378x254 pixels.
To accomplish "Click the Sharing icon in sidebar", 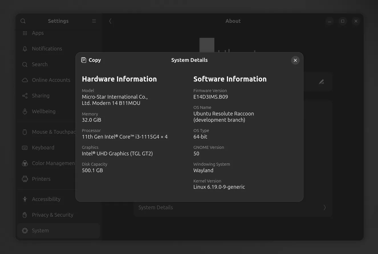I will pyautogui.click(x=25, y=96).
